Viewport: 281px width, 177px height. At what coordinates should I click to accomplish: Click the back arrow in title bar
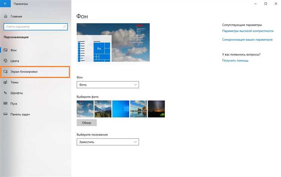[x=5, y=4]
